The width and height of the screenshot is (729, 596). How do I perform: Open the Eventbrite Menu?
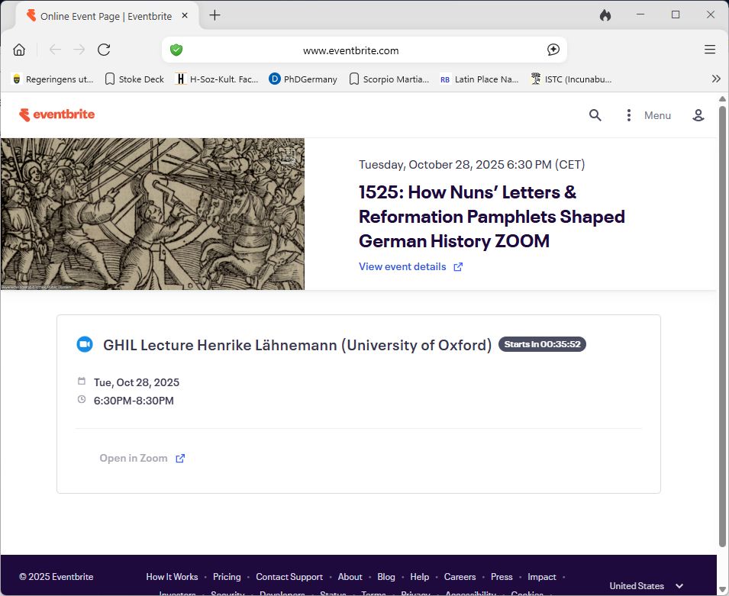[657, 114]
